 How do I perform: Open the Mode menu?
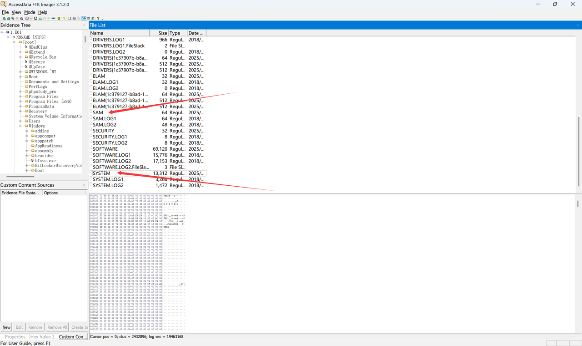30,12
